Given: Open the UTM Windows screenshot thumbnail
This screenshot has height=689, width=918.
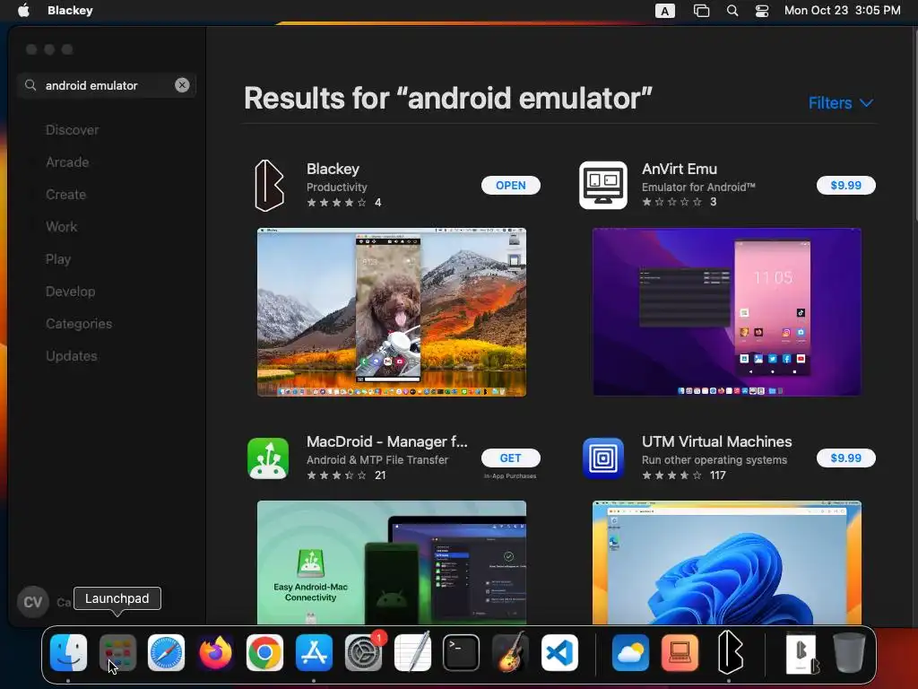Looking at the screenshot, I should [726, 563].
